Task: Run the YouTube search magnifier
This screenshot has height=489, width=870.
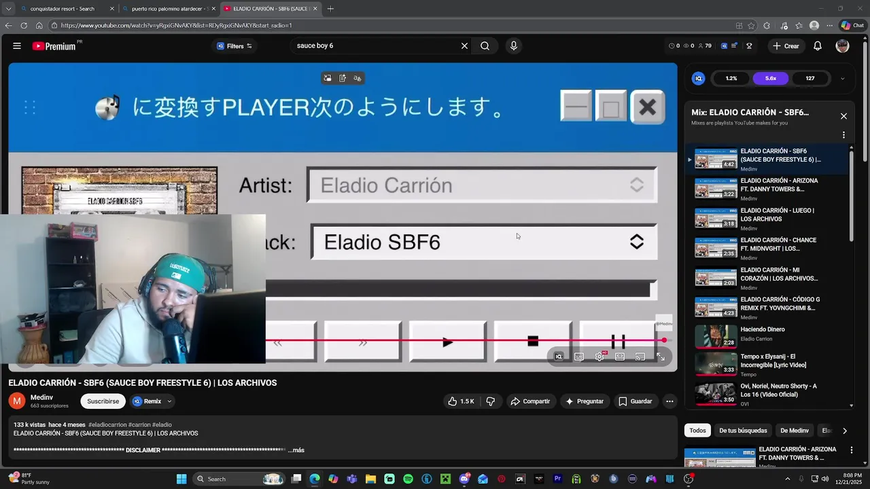Action: [x=485, y=46]
